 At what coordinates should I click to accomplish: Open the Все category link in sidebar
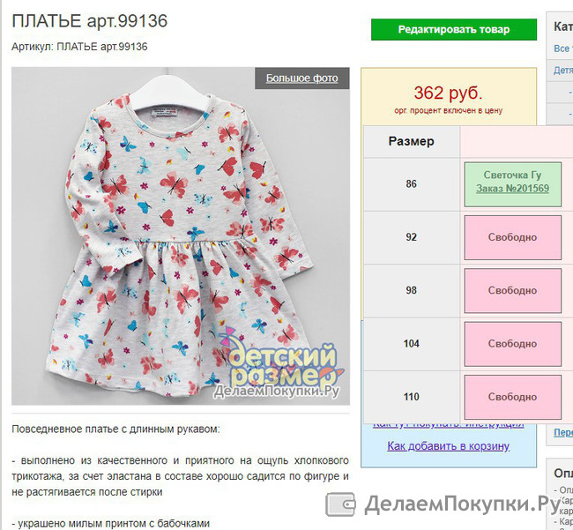562,49
